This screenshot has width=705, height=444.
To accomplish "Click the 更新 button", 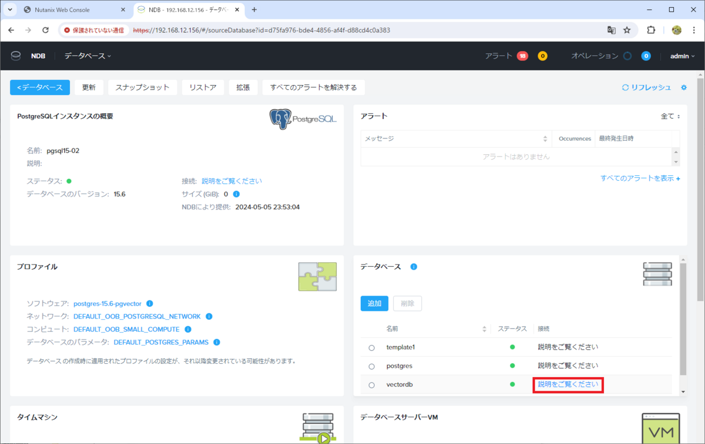I will 89,87.
